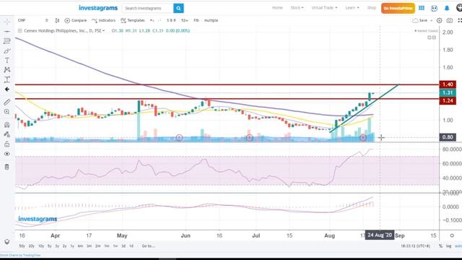The height and width of the screenshot is (260, 462).
Task: Open the apps grid icon
Action: click(x=422, y=8)
